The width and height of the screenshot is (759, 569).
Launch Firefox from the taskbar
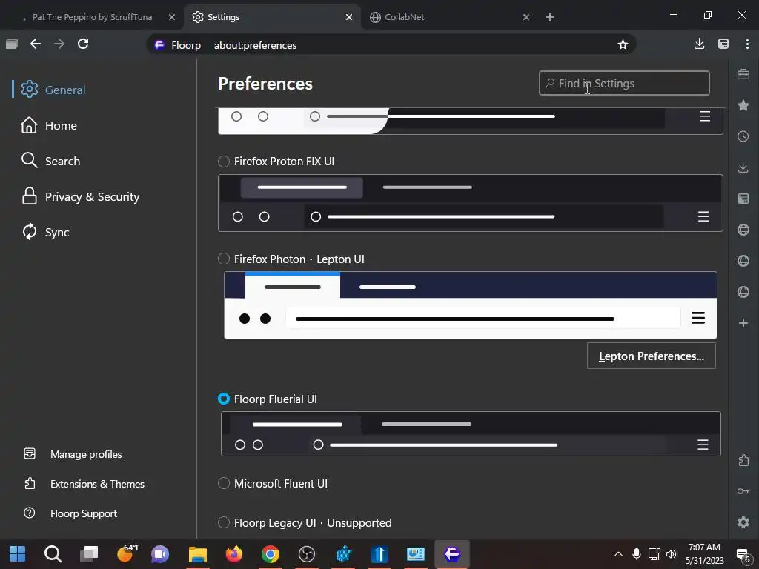coord(233,554)
